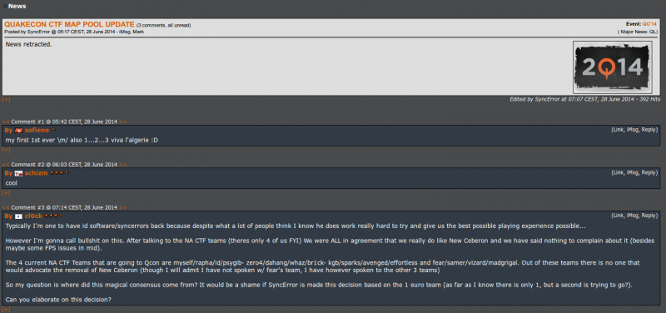Image resolution: width=666 pixels, height=313 pixels.
Task: Click the Mark link under the headline
Action: coord(138,32)
